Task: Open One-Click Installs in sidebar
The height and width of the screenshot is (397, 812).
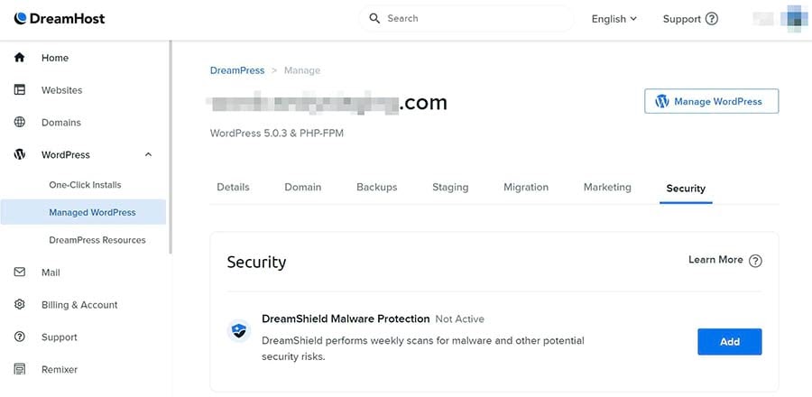Action: [x=85, y=185]
